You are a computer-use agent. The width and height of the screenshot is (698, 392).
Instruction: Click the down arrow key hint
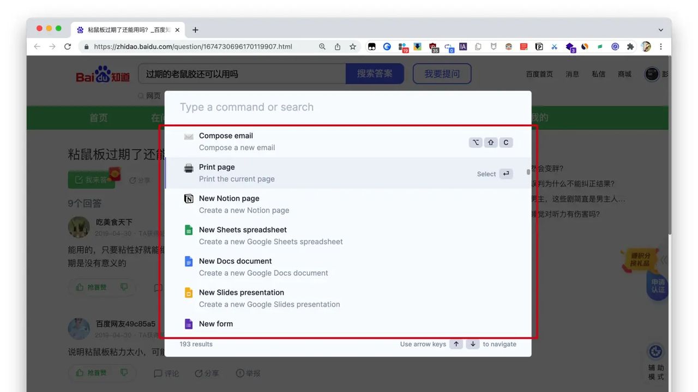[473, 344]
